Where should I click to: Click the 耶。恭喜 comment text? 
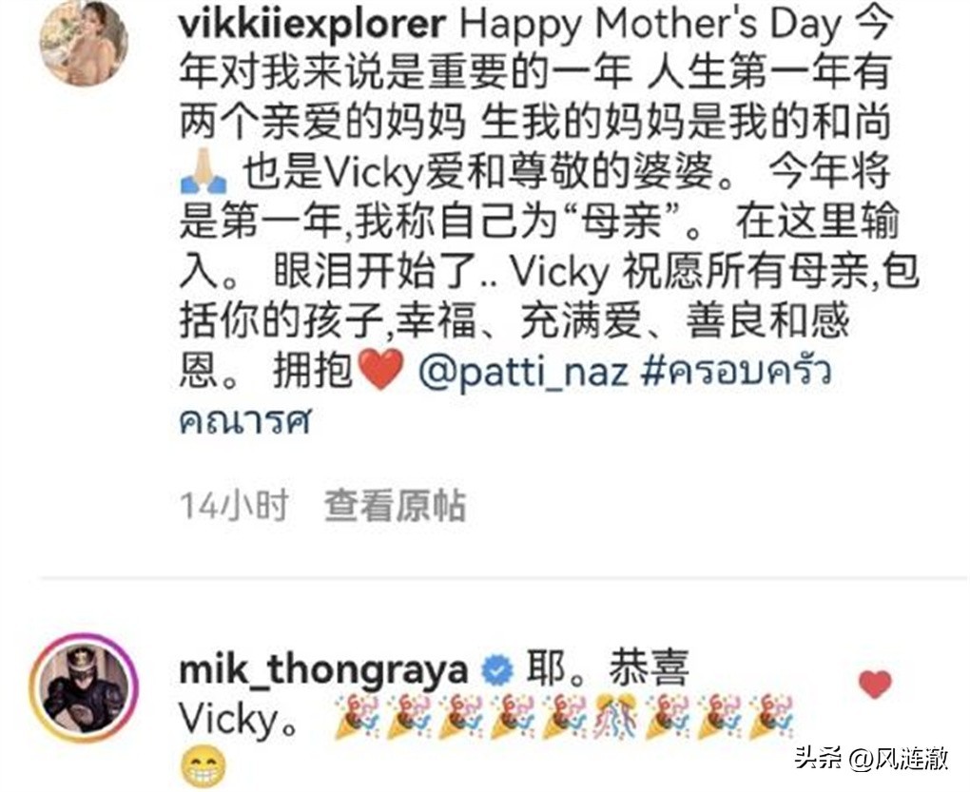pos(608,669)
